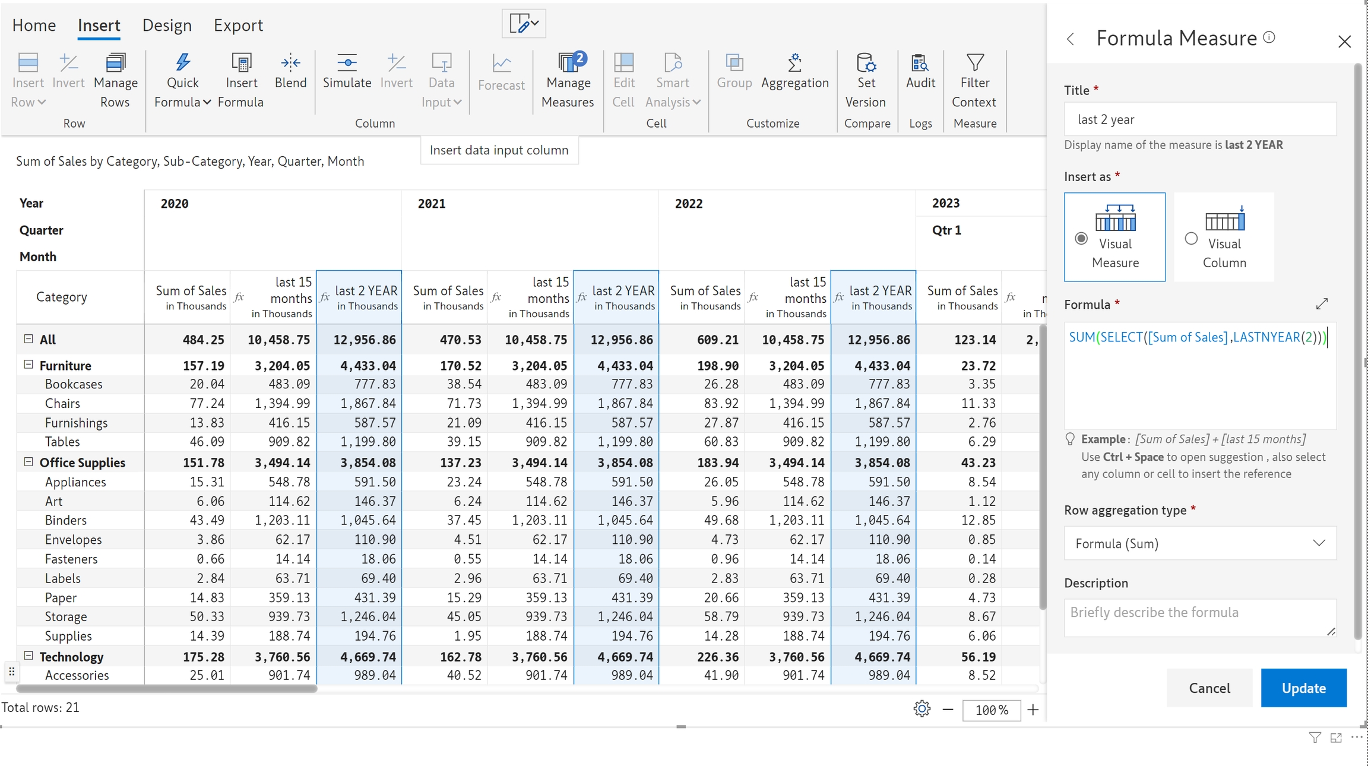Viewport: 1368px width, 766px height.
Task: Select the Visual Measure radio option
Action: [1081, 239]
